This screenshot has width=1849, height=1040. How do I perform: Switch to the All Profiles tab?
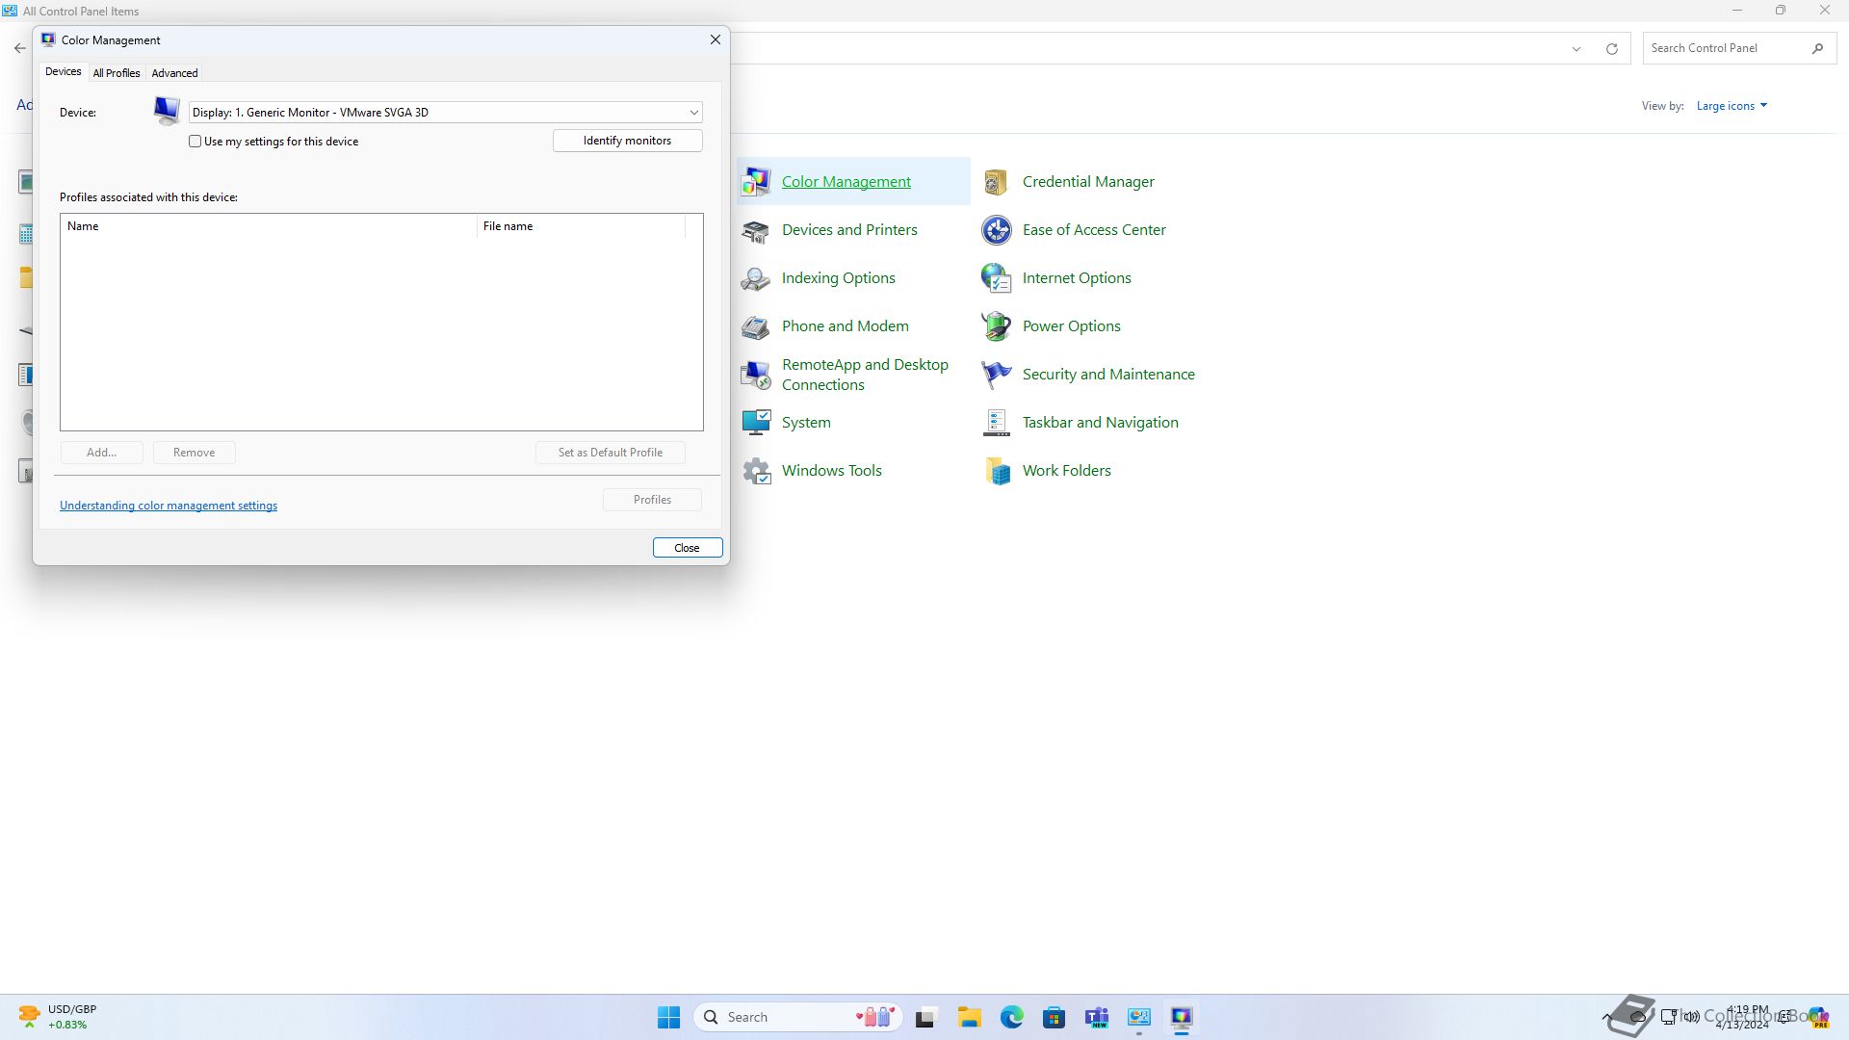117,73
